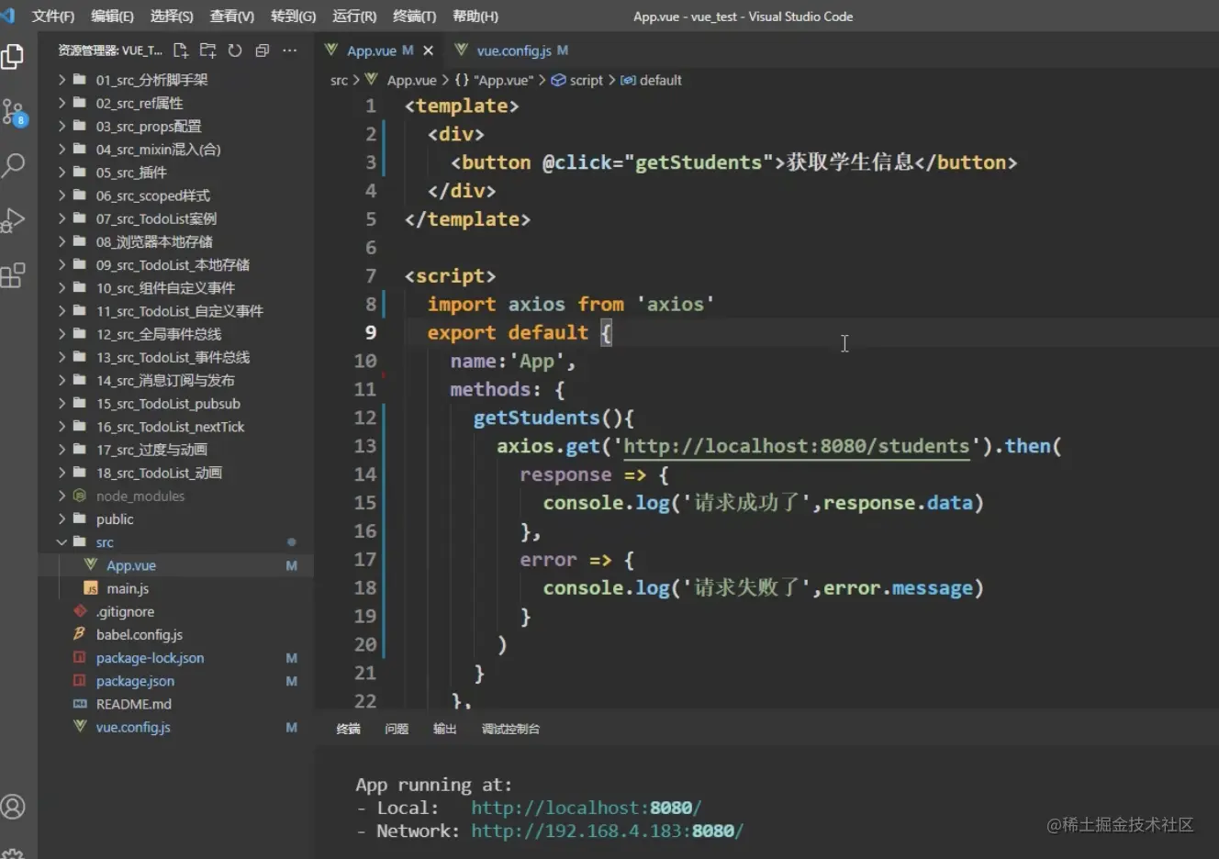The height and width of the screenshot is (859, 1219).
Task: Click the Vue icon beside App.vue in tree
Action: click(91, 564)
